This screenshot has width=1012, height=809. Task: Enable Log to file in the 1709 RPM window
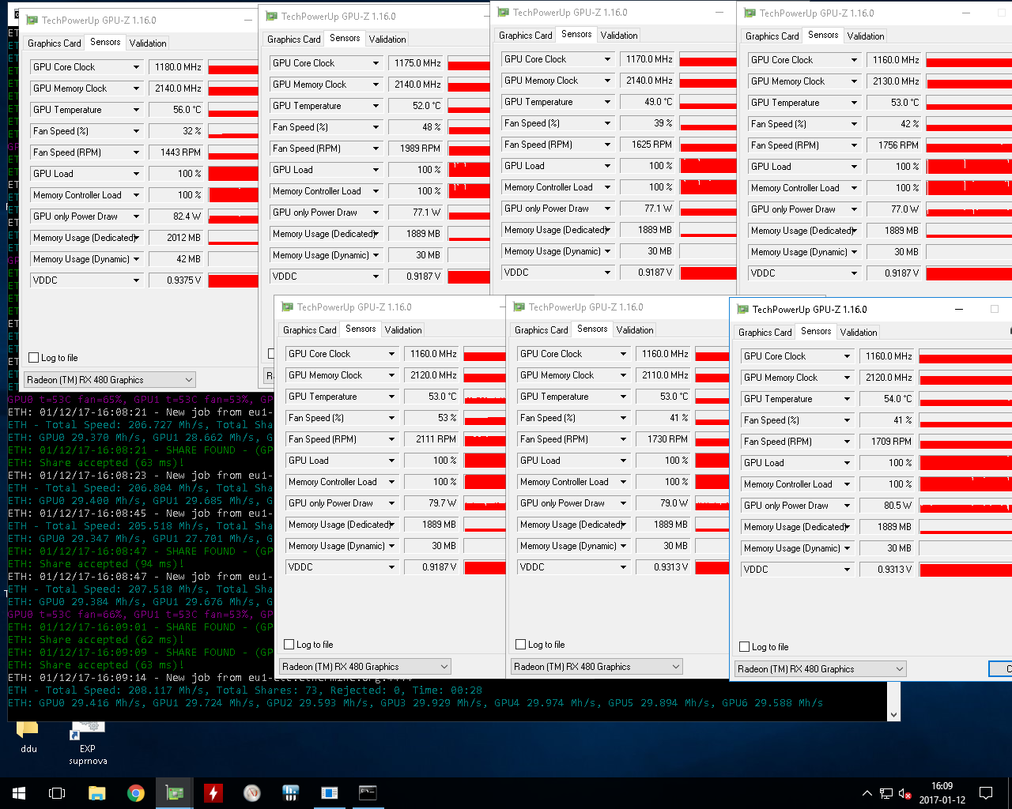pos(744,647)
